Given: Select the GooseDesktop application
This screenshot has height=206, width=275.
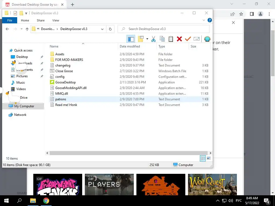Looking at the screenshot, I should (66, 82).
